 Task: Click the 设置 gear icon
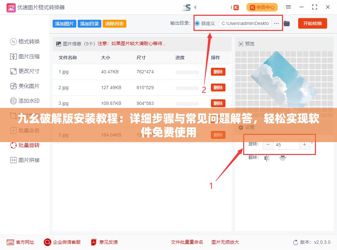241,128
